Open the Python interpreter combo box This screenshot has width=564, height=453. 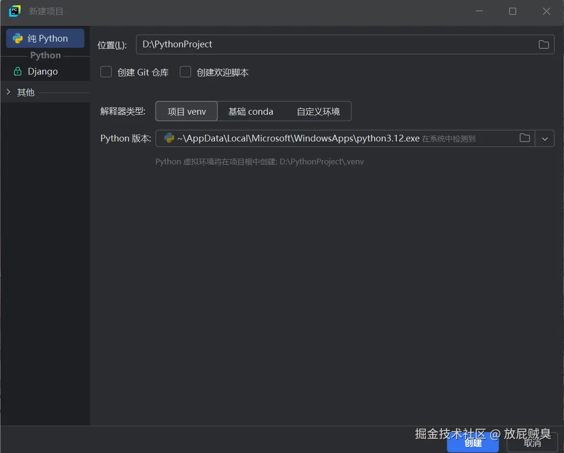(x=335, y=138)
